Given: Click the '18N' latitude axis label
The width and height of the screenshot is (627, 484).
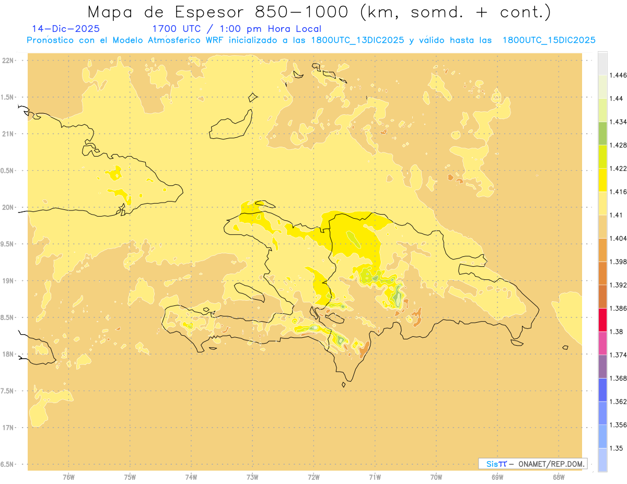Looking at the screenshot, I should (8, 355).
